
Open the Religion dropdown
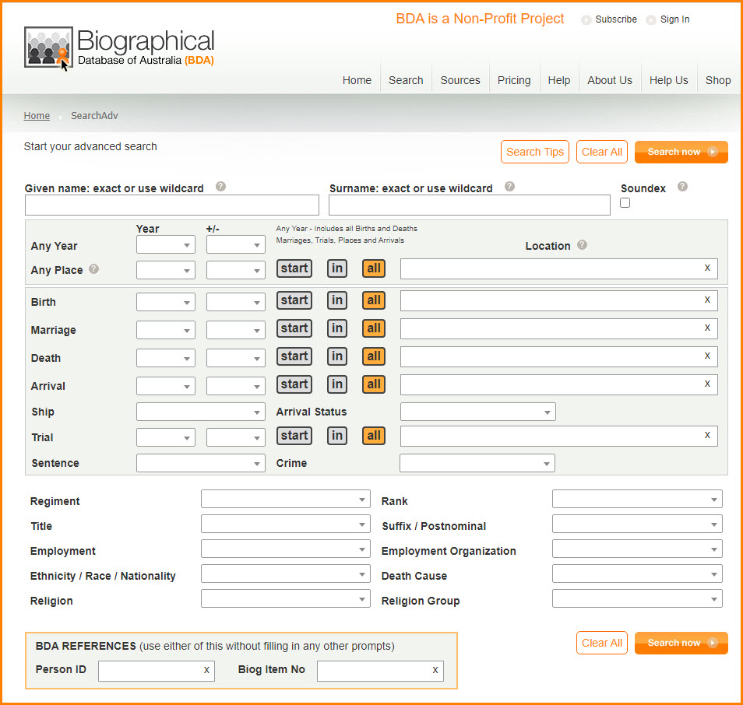tap(285, 599)
